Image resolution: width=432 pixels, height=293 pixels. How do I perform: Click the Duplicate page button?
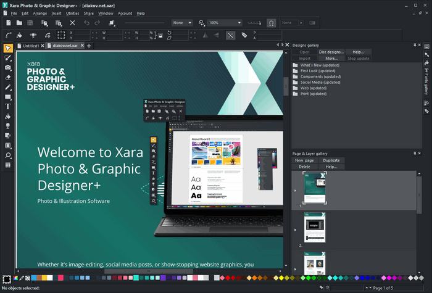click(x=331, y=160)
